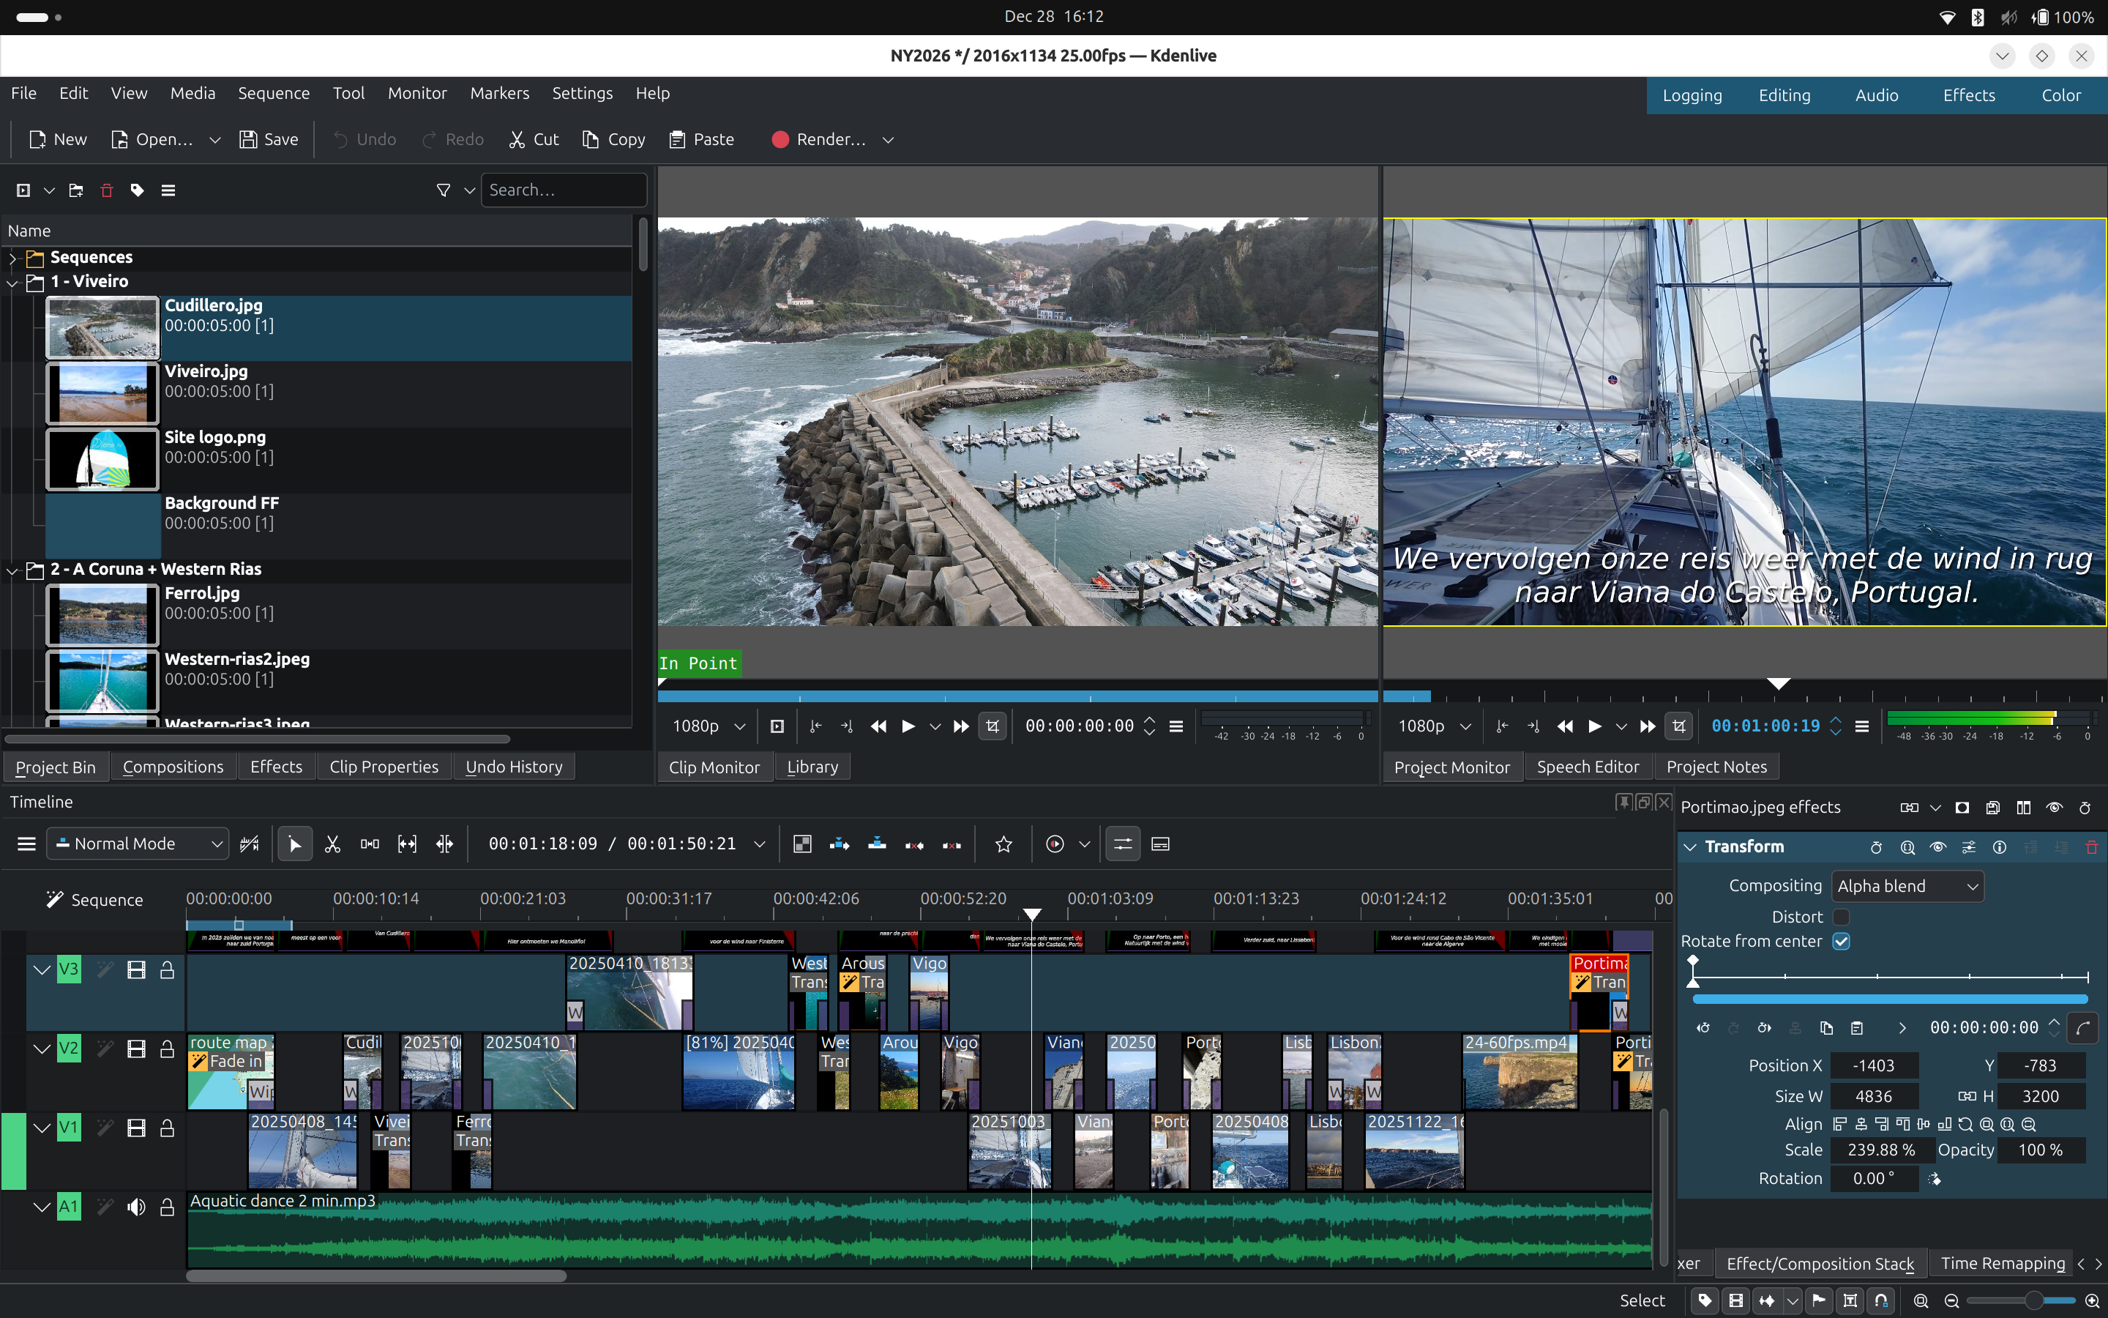Screen dimensions: 2108x1318
Task: Delete the Transform effect with red trash icon
Action: pos(2090,846)
